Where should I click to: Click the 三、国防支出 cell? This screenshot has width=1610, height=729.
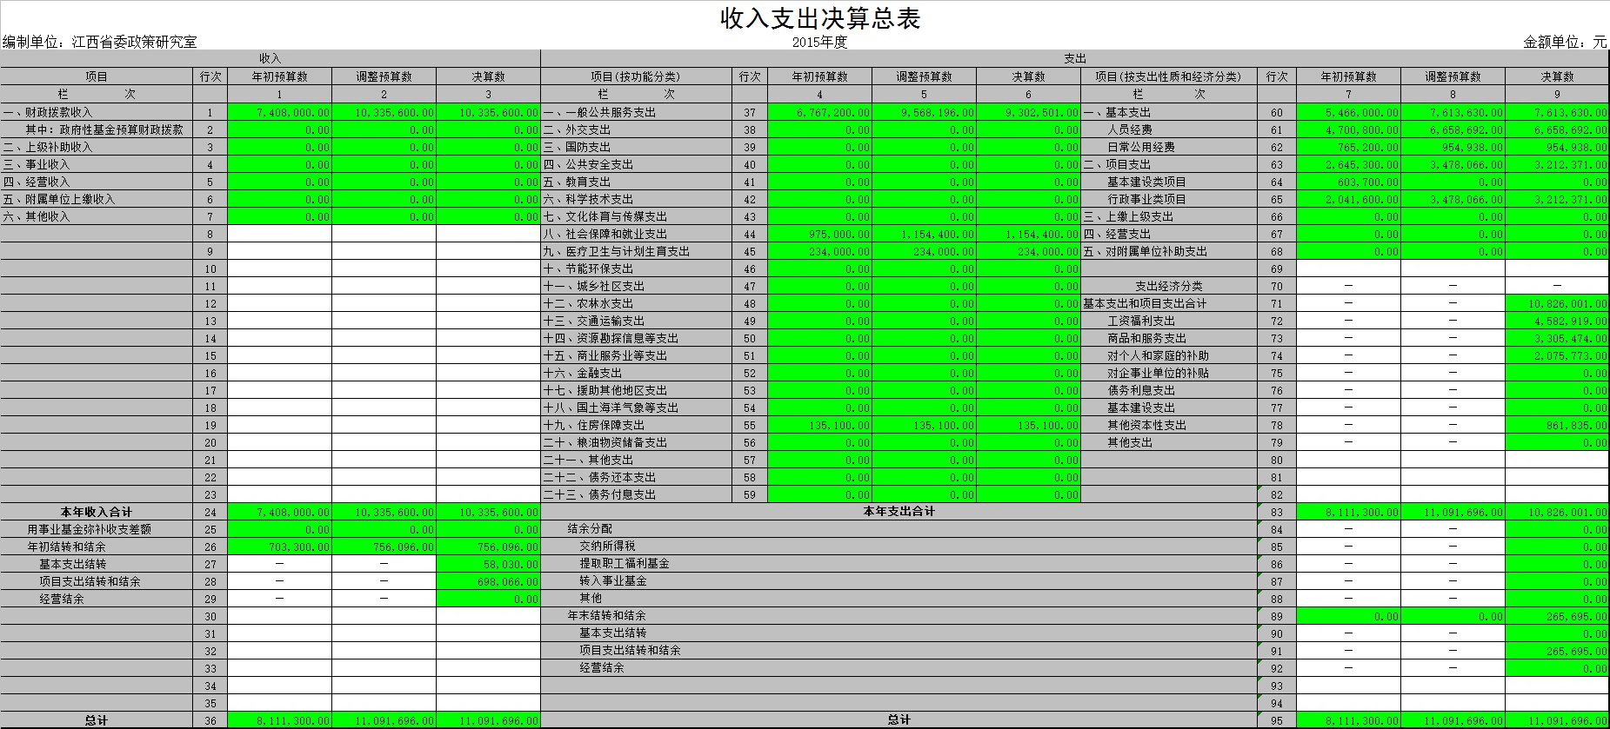[636, 147]
